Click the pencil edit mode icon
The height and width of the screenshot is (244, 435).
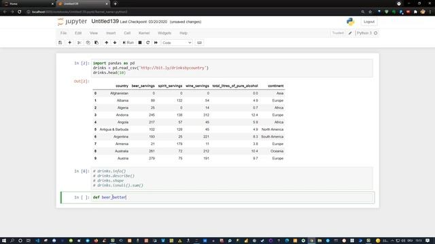(350, 33)
